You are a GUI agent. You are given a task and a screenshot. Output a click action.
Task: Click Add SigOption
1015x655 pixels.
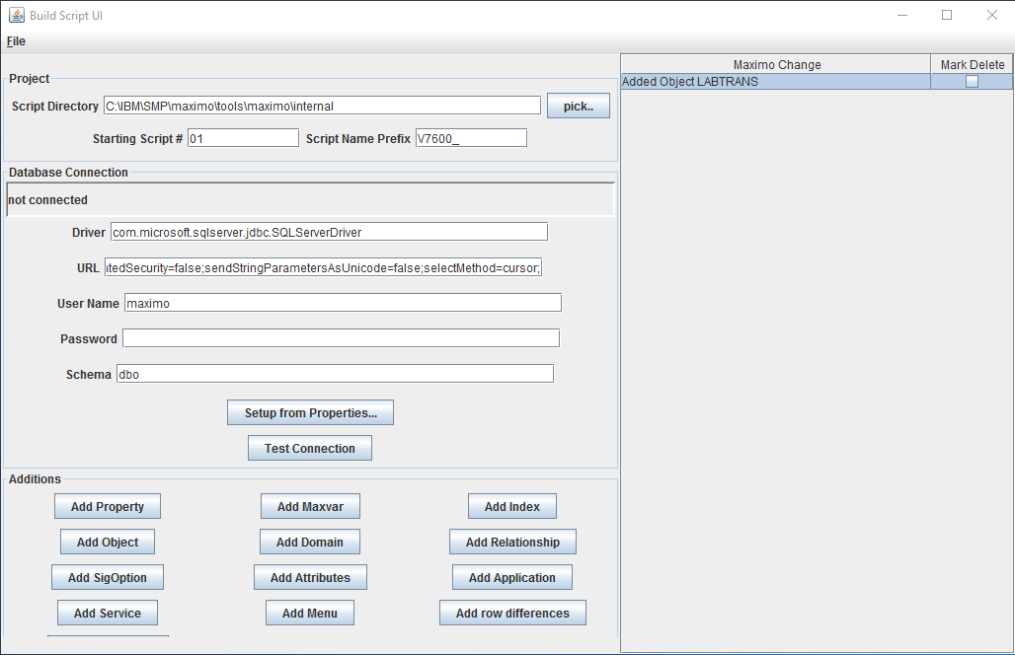(x=107, y=577)
